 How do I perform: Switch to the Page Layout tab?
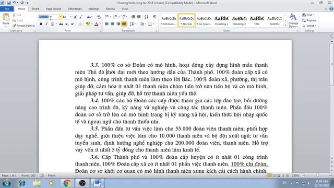coord(53,9)
